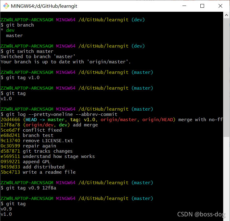
Task: Click the 'HEAD -> master' ref label
Action: tap(45, 120)
